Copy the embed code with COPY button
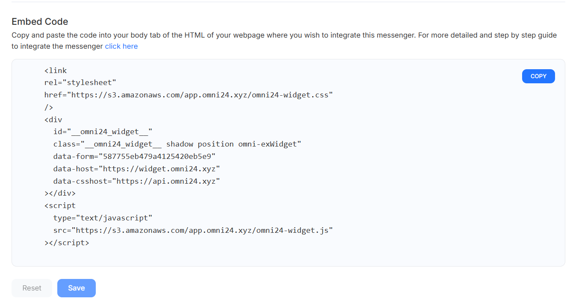The image size is (570, 305). click(x=538, y=76)
